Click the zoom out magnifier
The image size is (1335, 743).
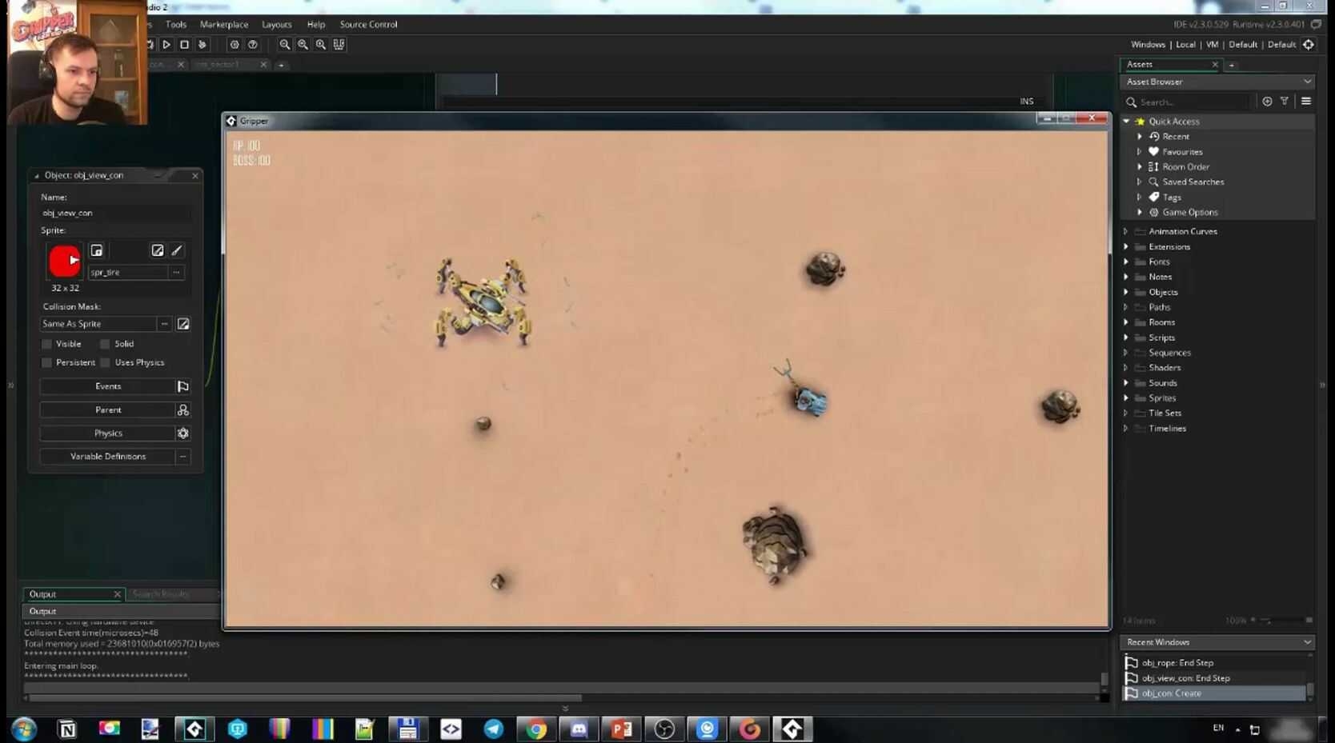pos(284,45)
